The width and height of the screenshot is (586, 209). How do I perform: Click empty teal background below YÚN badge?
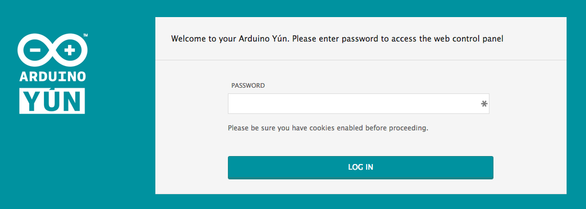tap(53, 160)
